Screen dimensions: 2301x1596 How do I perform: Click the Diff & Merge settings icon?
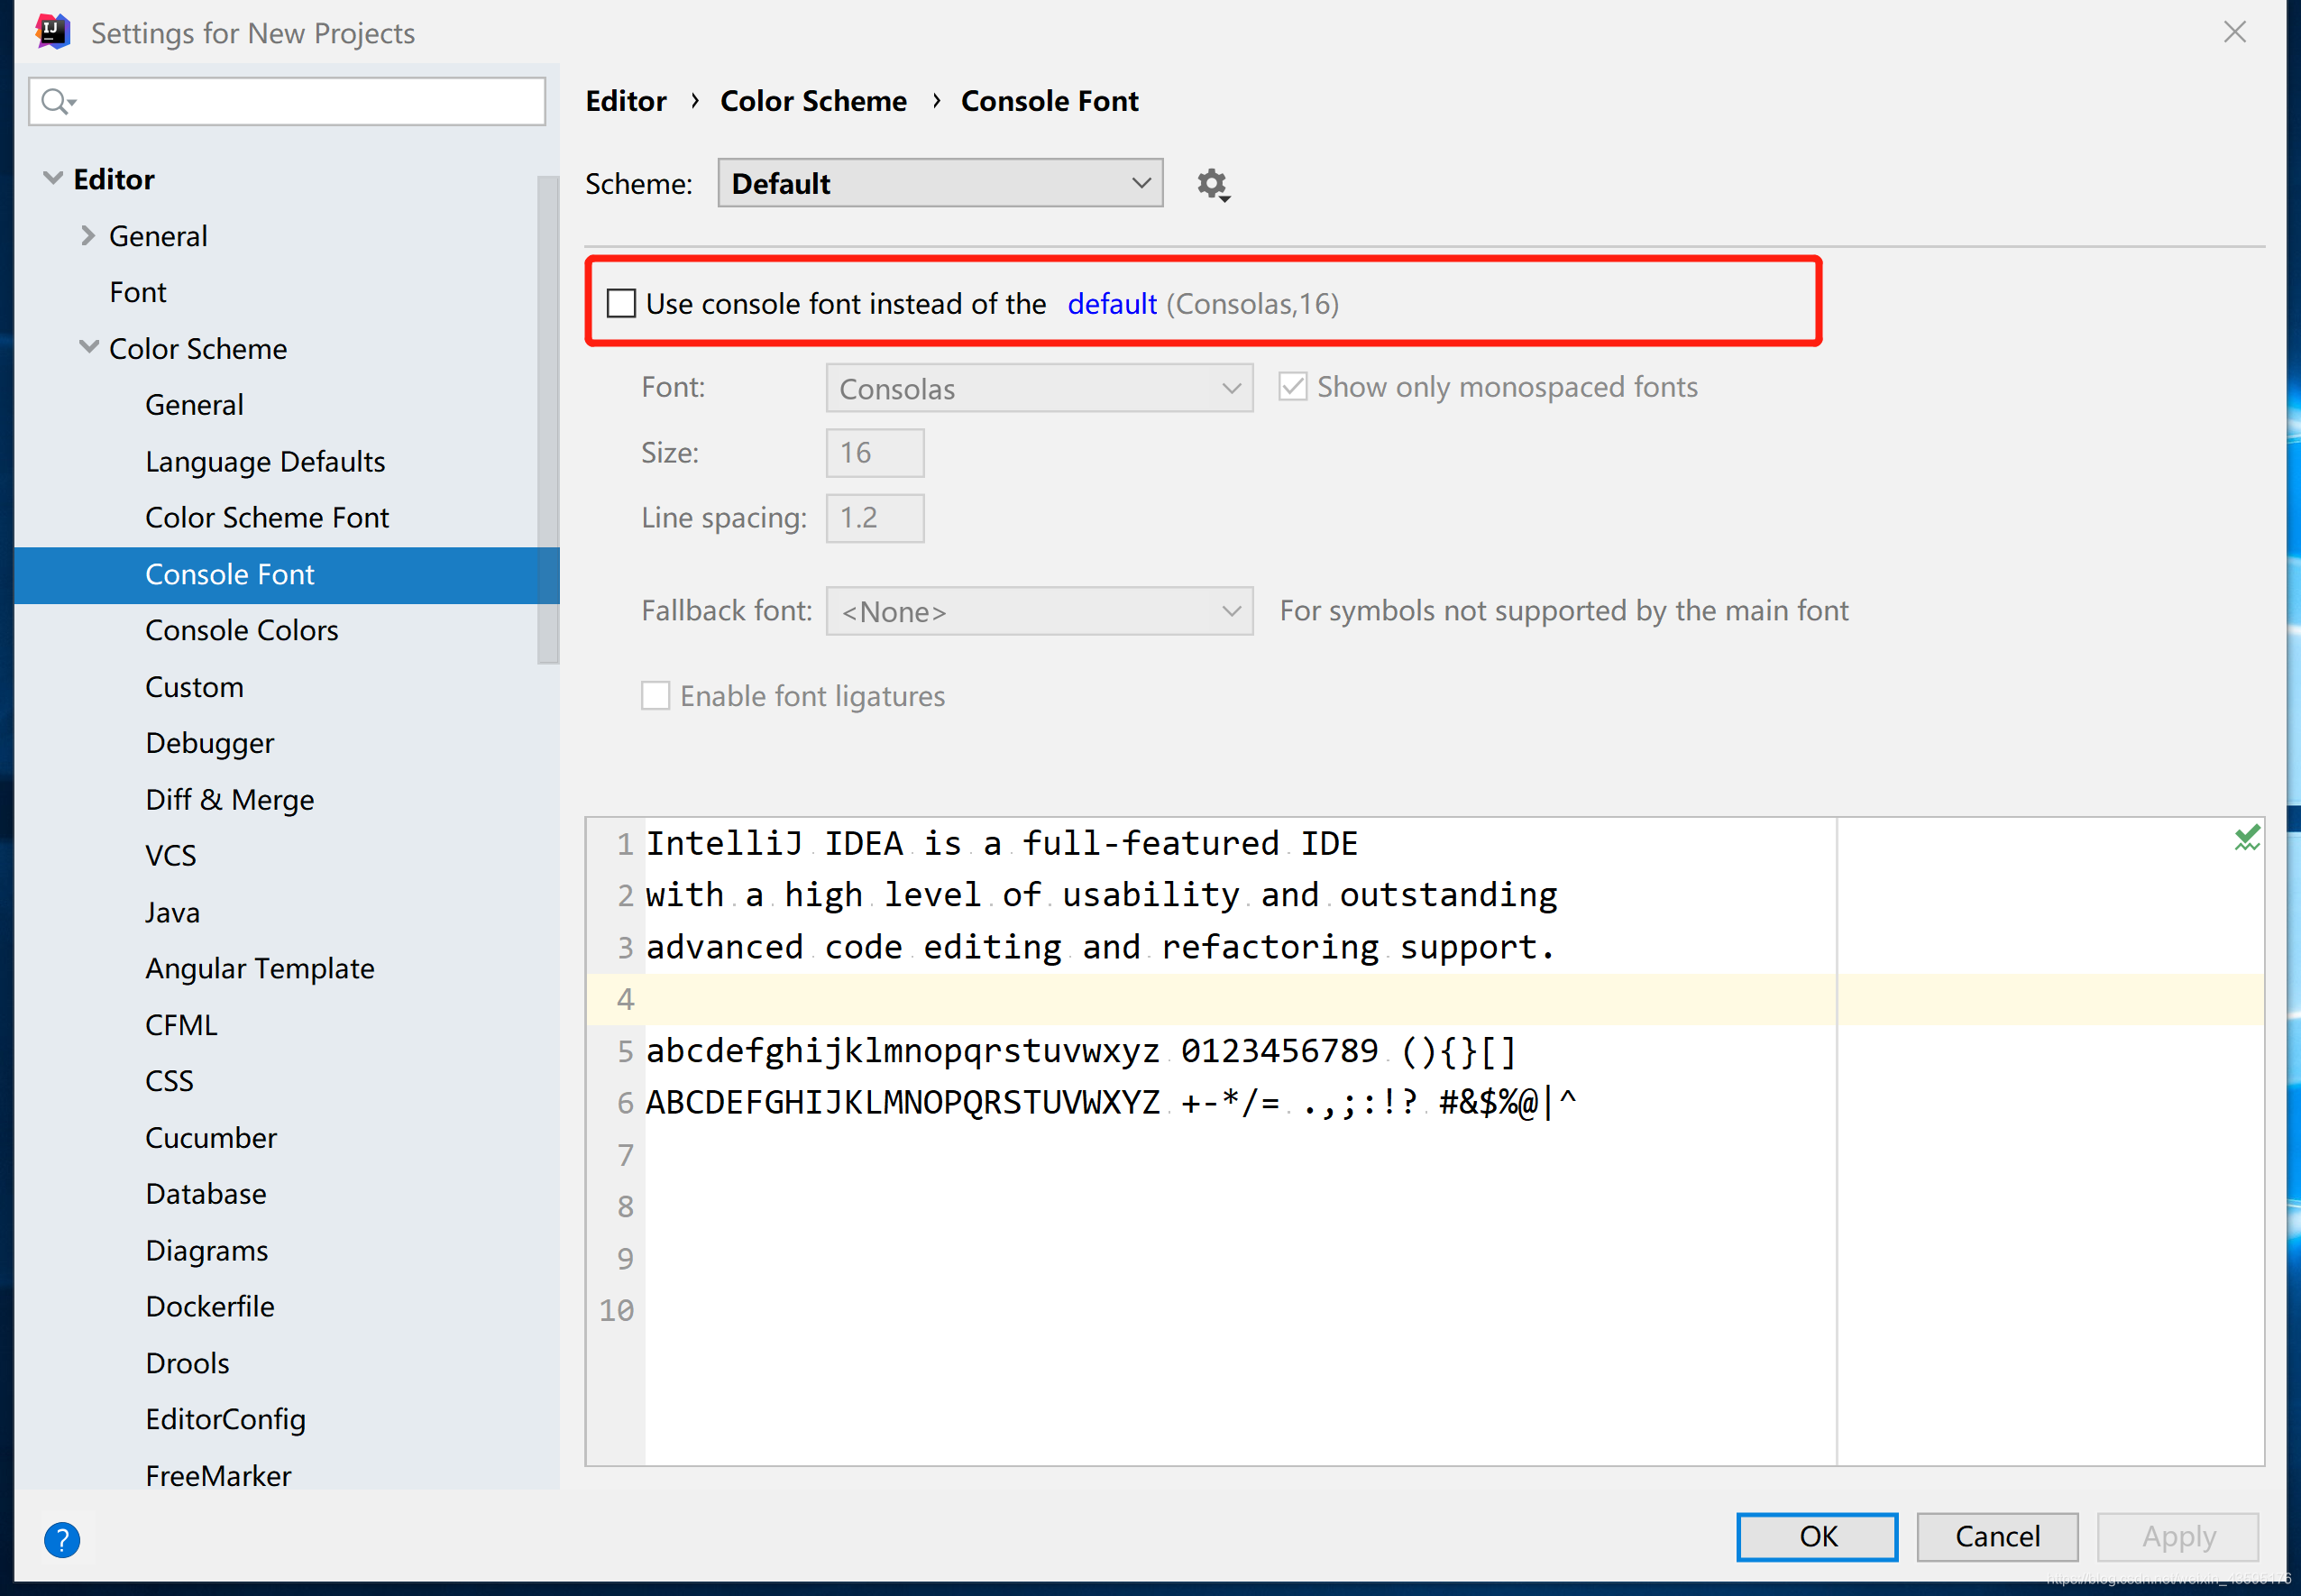tap(229, 799)
